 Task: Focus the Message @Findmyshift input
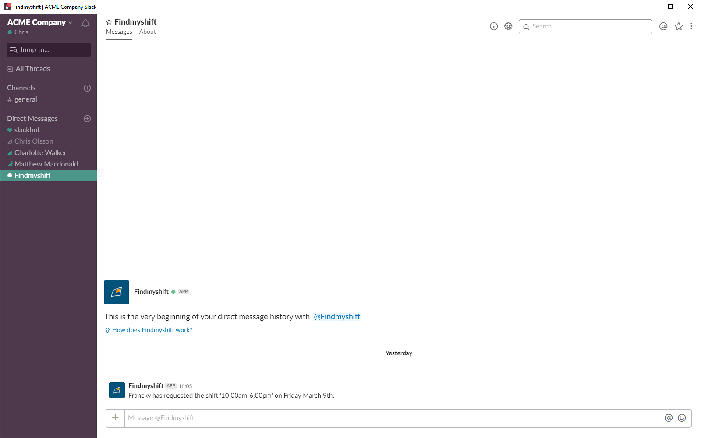point(394,418)
